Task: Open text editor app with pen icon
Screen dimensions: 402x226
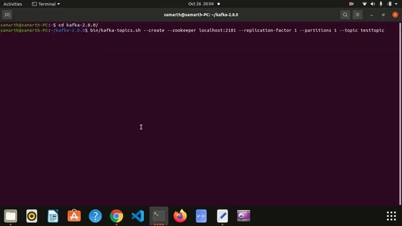Action: [222, 216]
